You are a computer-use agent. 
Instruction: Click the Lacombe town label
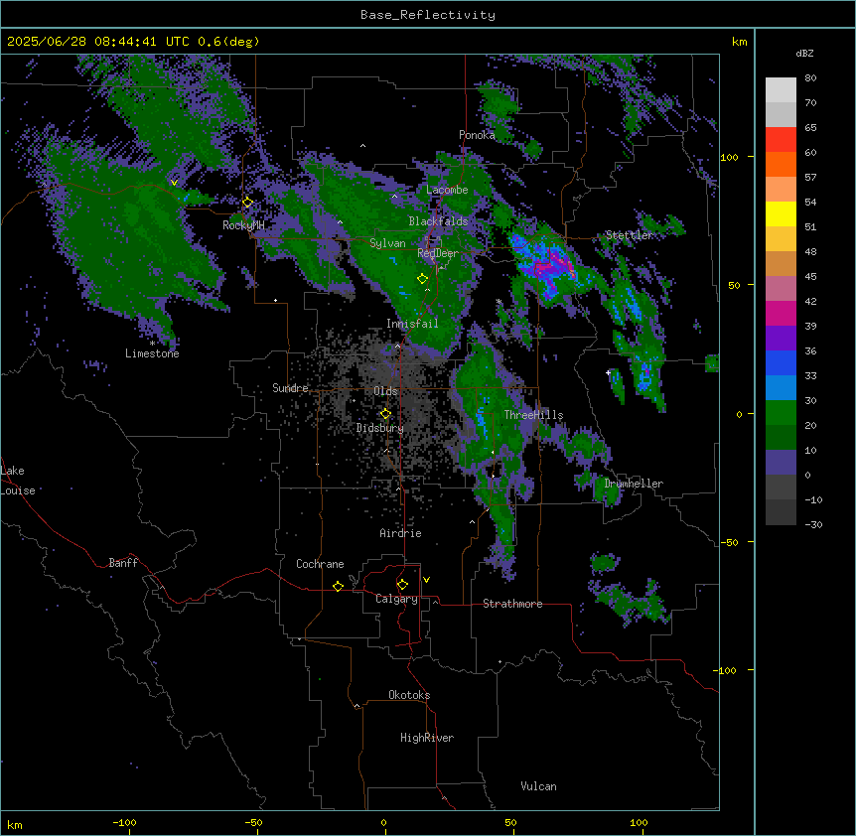coord(447,190)
